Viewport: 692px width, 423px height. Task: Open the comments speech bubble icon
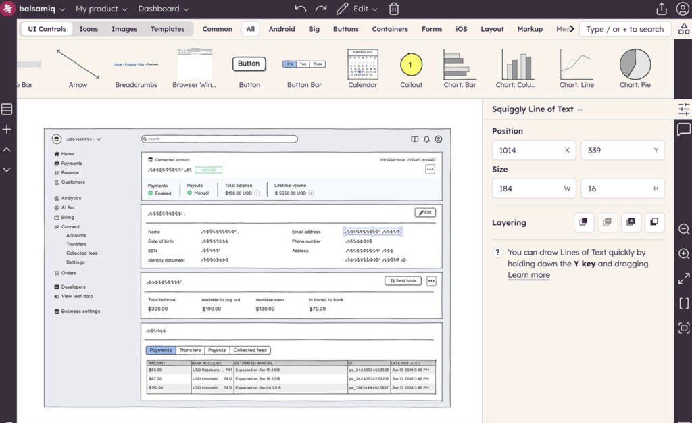pos(684,130)
